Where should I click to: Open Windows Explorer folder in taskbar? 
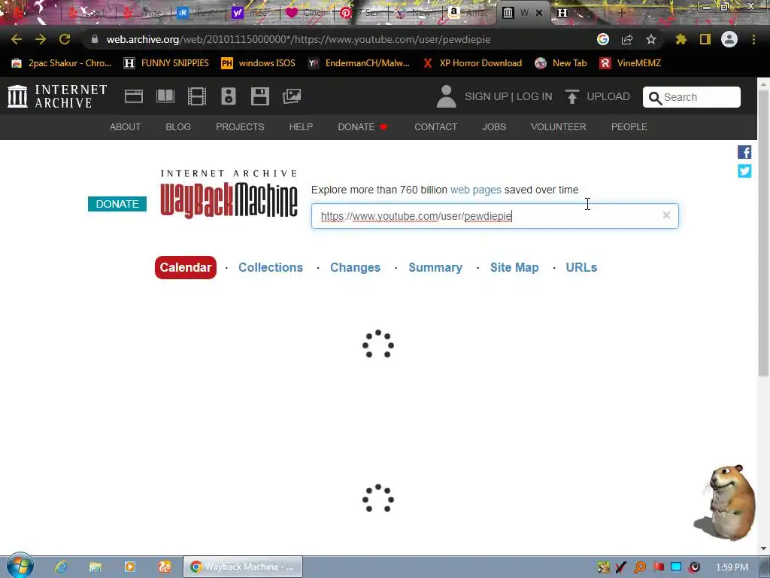(x=95, y=567)
